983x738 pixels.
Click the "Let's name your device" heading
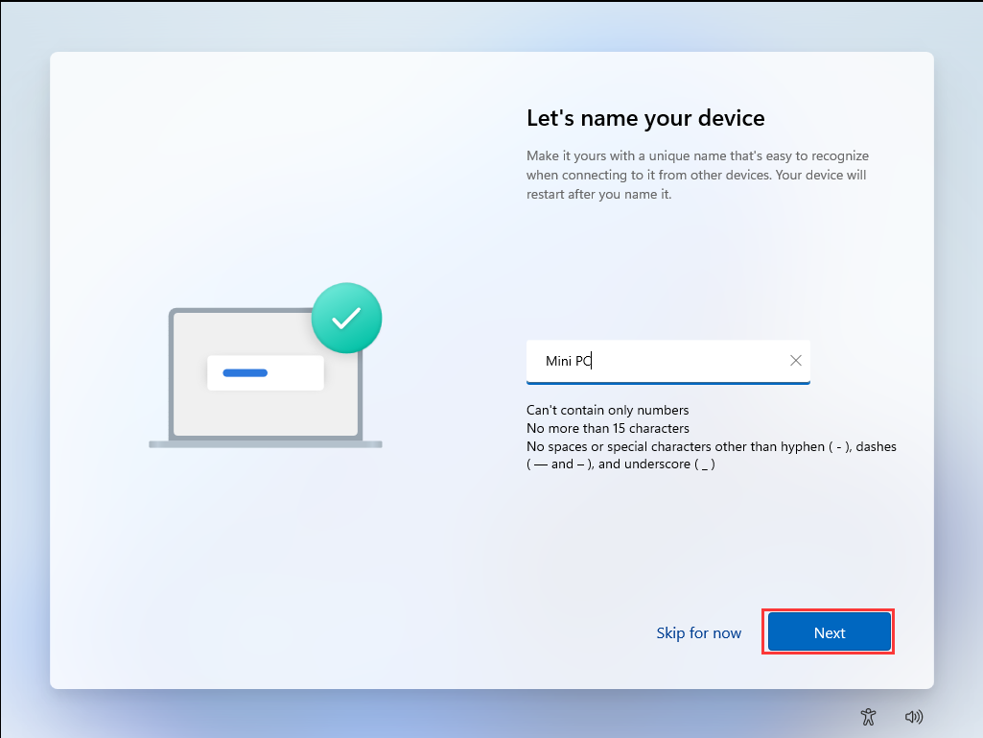(645, 118)
